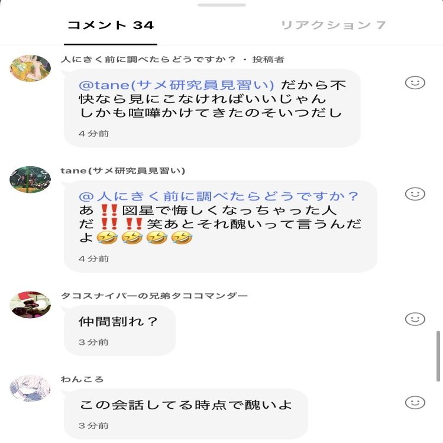
Task: Add reaction to 仲間割れ? comment
Action: coord(415,319)
